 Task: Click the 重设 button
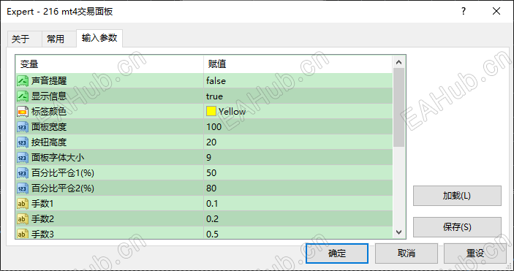click(475, 253)
